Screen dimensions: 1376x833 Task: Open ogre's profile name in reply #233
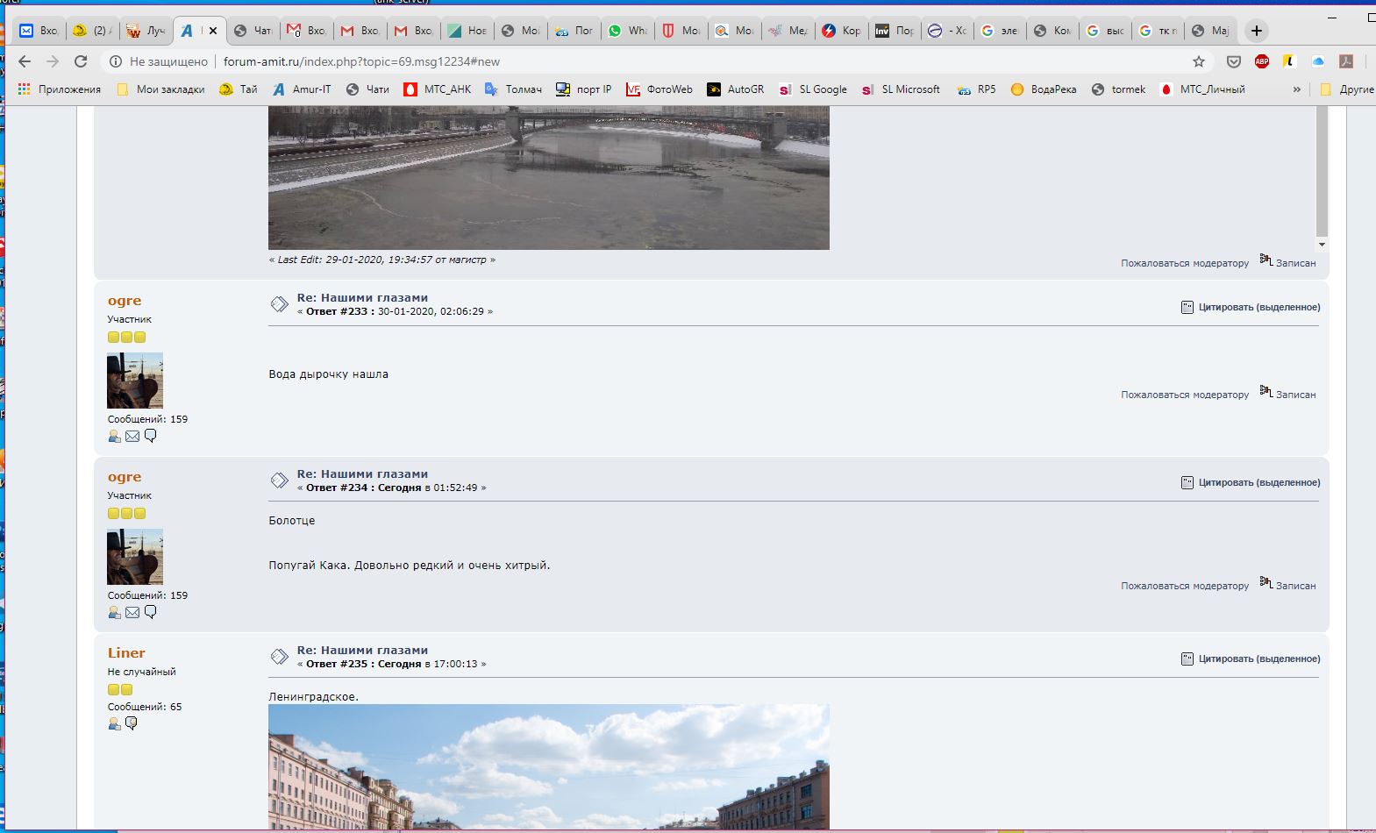pos(125,301)
